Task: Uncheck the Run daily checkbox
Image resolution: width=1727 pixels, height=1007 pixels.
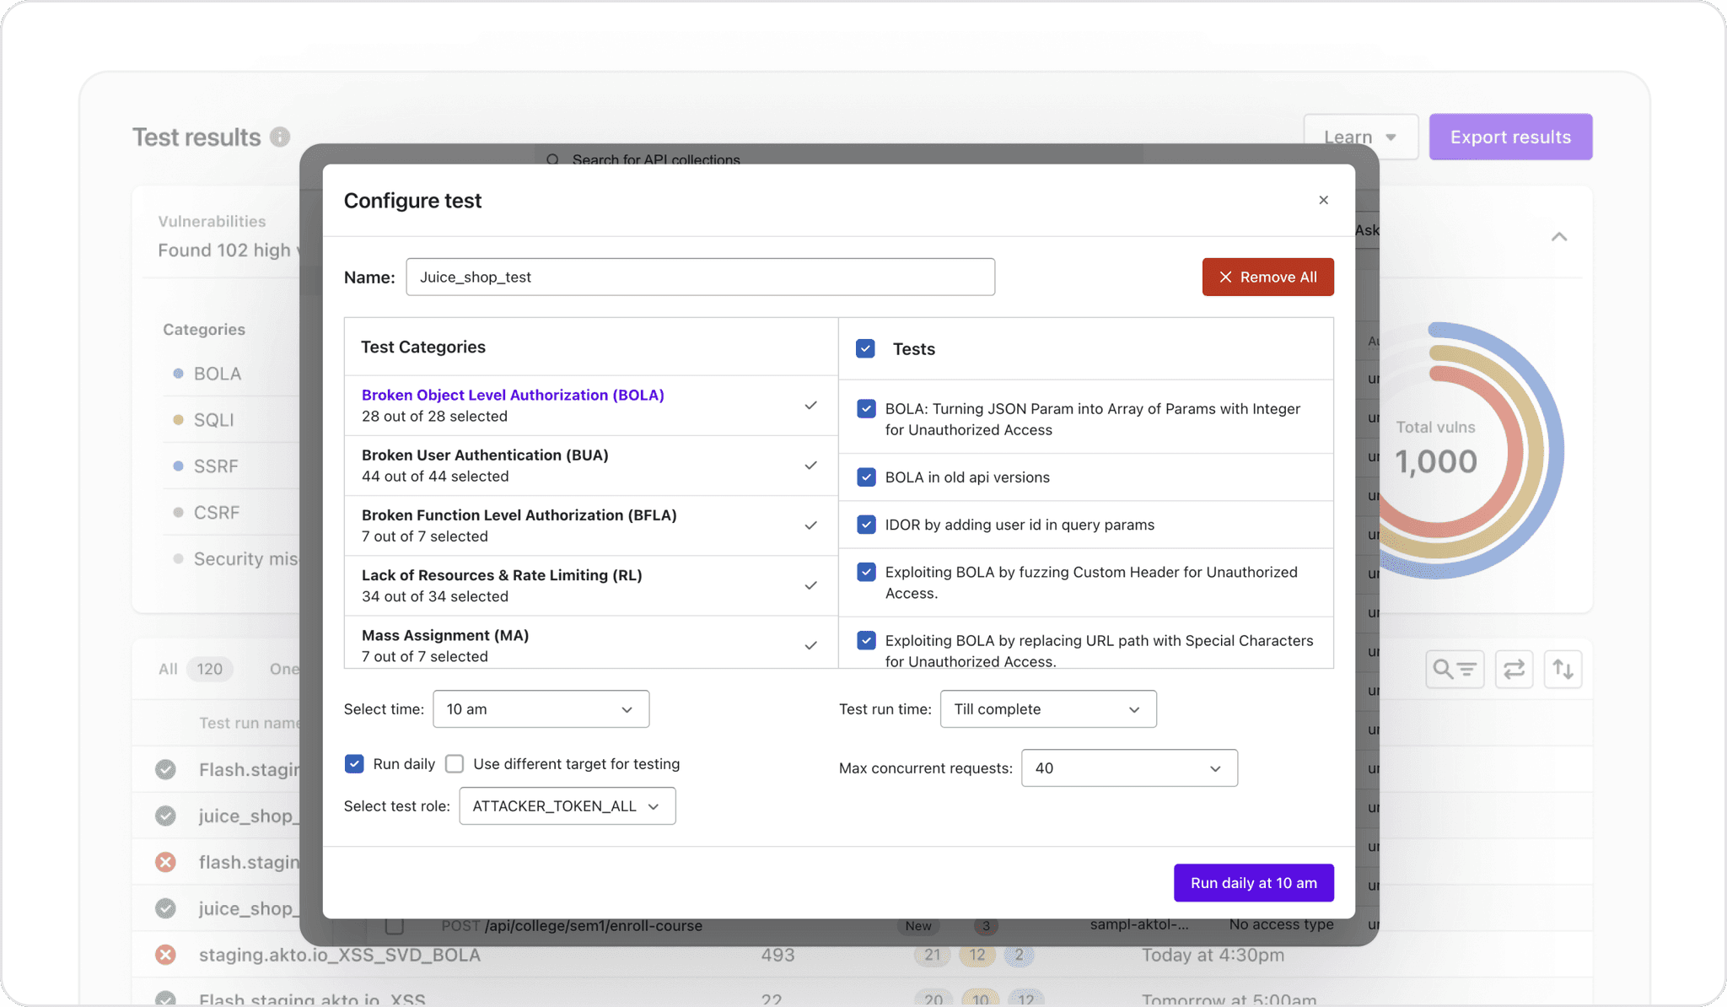Action: tap(354, 763)
